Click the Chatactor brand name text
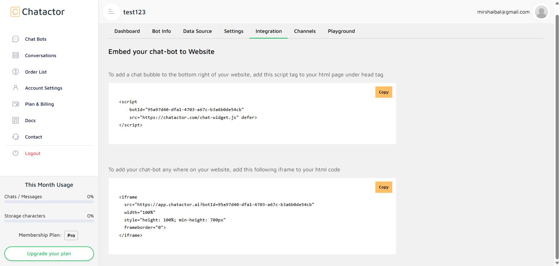 43,12
